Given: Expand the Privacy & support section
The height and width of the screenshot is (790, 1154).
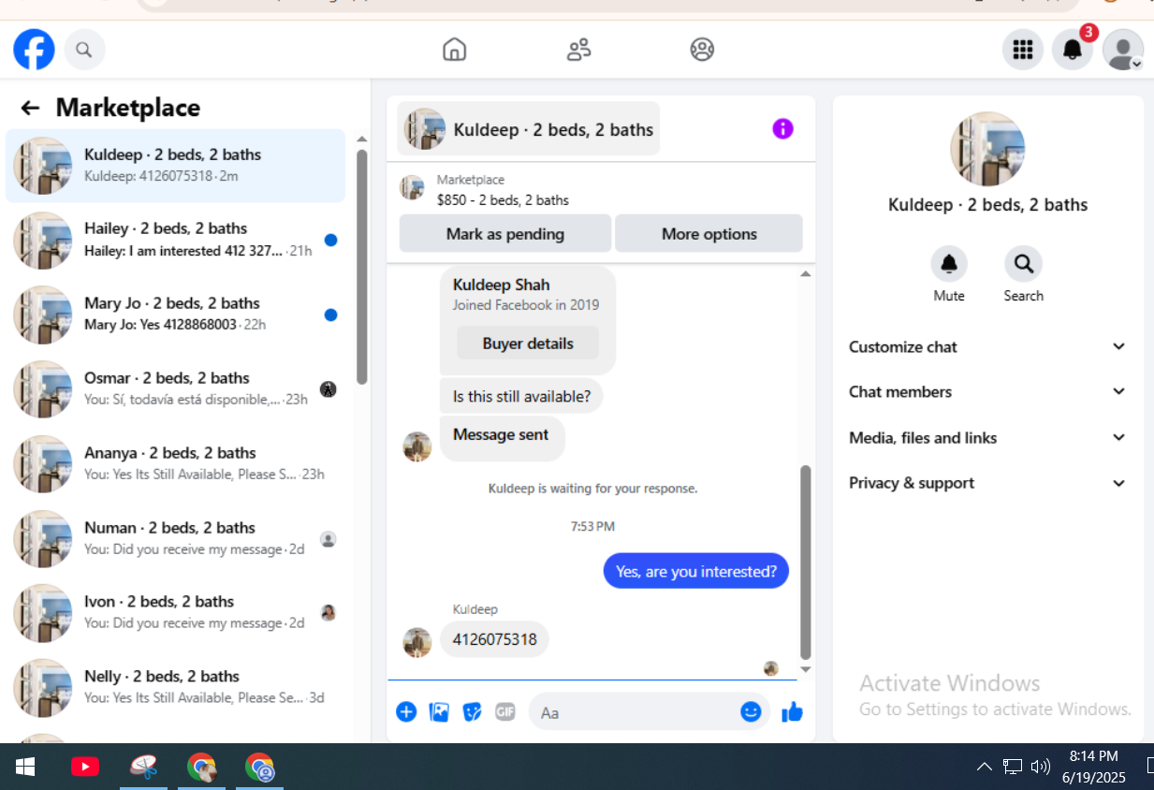Looking at the screenshot, I should pyautogui.click(x=987, y=483).
